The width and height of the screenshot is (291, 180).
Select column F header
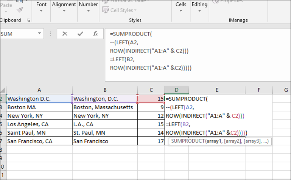[x=259, y=90]
